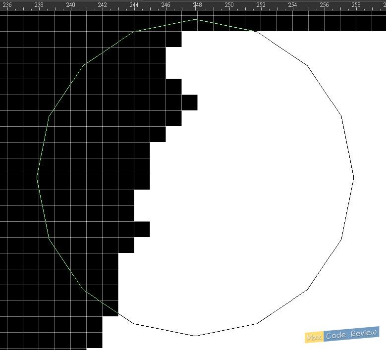Click the yellow Max watermark label
Screen dimensions: 386x350
pyautogui.click(x=314, y=338)
